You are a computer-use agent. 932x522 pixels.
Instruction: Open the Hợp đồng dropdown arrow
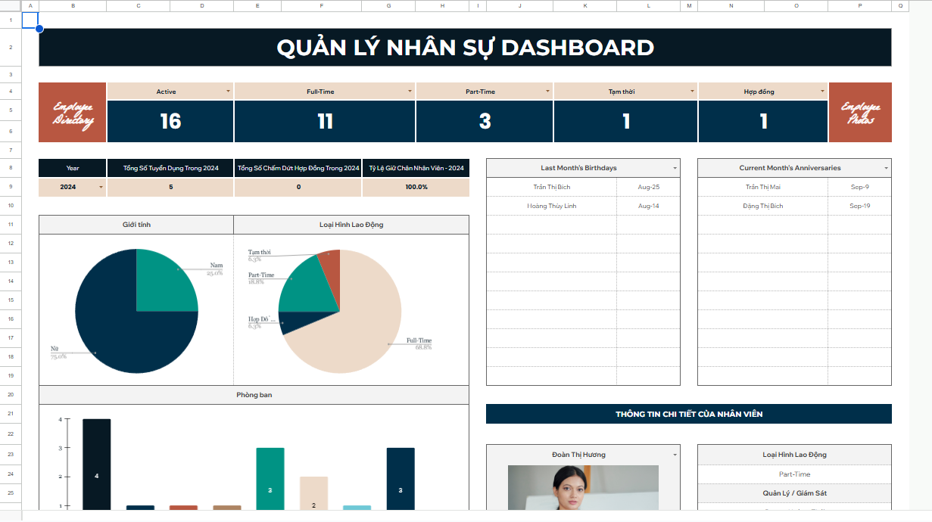[823, 92]
